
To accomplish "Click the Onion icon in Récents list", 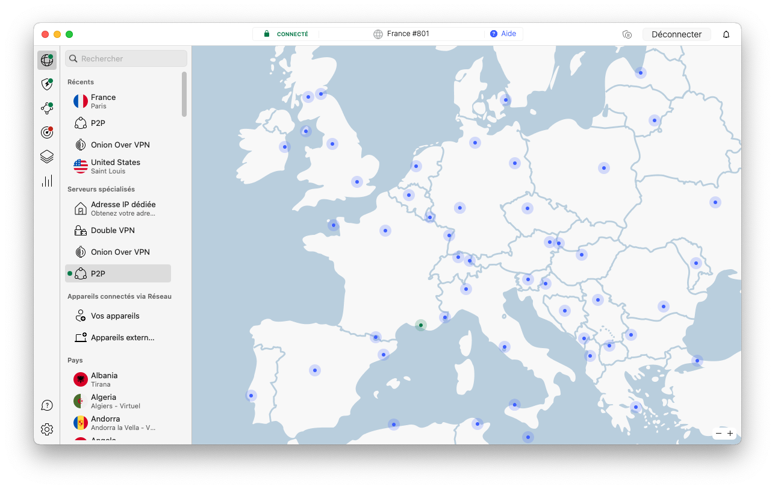I will point(81,145).
